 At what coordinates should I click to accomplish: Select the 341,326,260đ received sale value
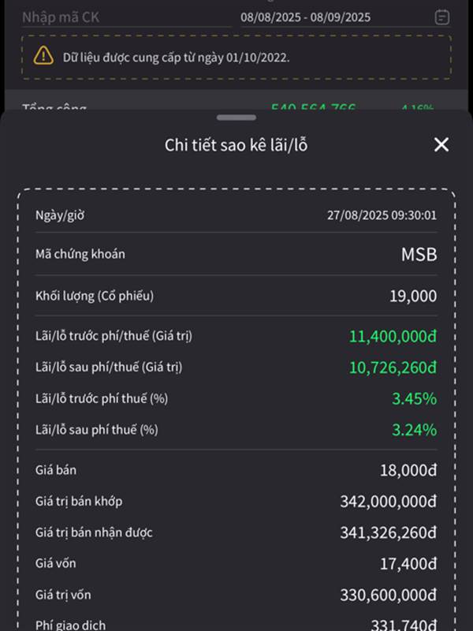point(389,533)
